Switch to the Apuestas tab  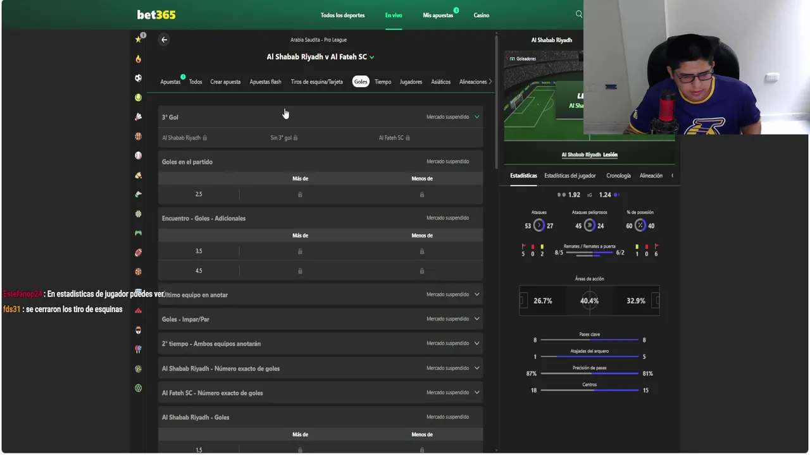point(170,82)
